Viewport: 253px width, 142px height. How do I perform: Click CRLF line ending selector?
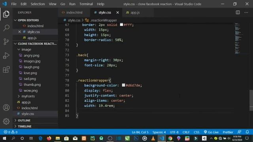coord(186,132)
